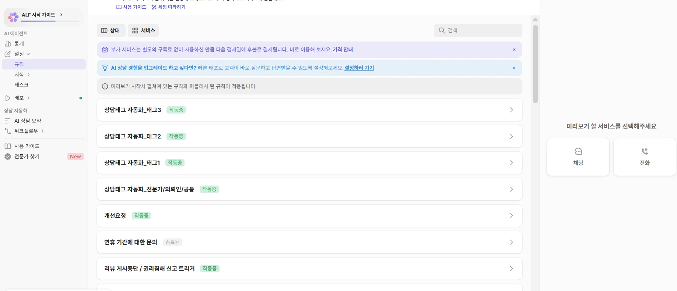
Task: Select 채팅 preview service card
Action: pos(578,157)
